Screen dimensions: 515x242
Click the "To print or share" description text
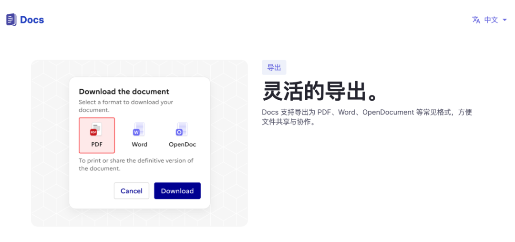136,164
